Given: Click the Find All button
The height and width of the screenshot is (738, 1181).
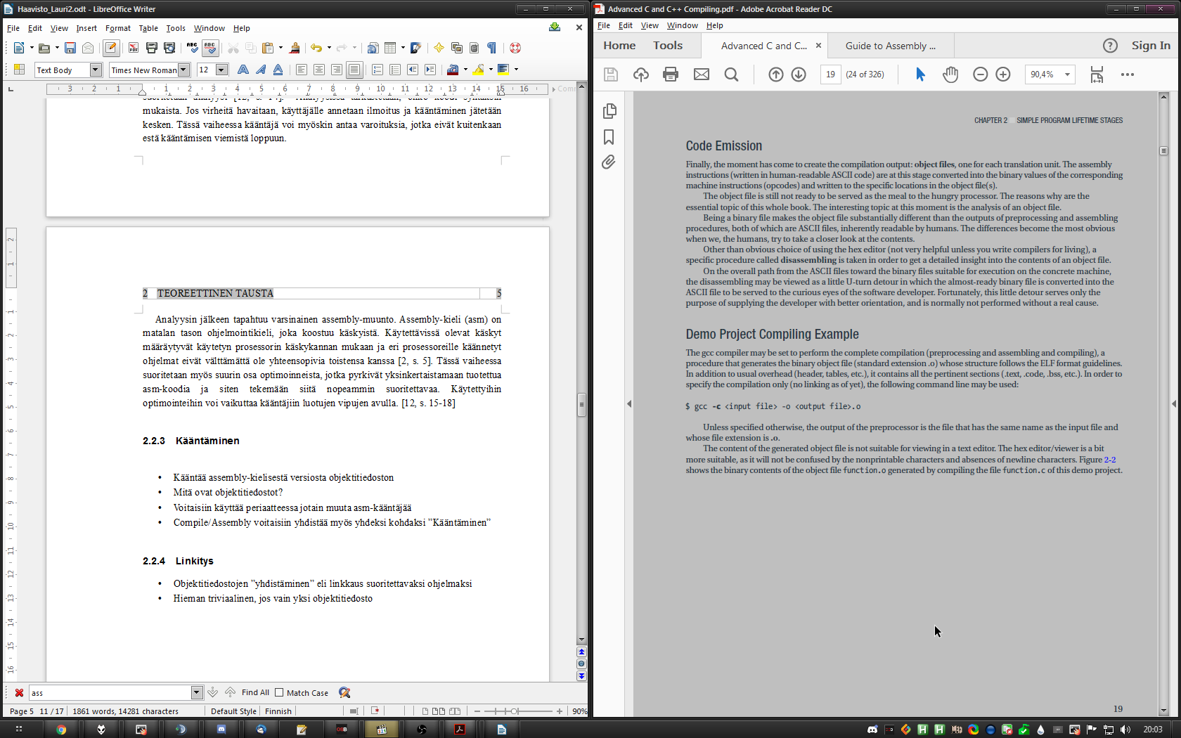Looking at the screenshot, I should point(255,692).
